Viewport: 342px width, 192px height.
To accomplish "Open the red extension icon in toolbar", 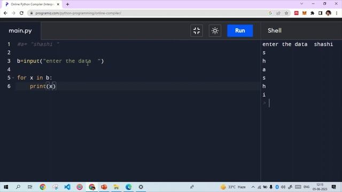I will click(297, 13).
